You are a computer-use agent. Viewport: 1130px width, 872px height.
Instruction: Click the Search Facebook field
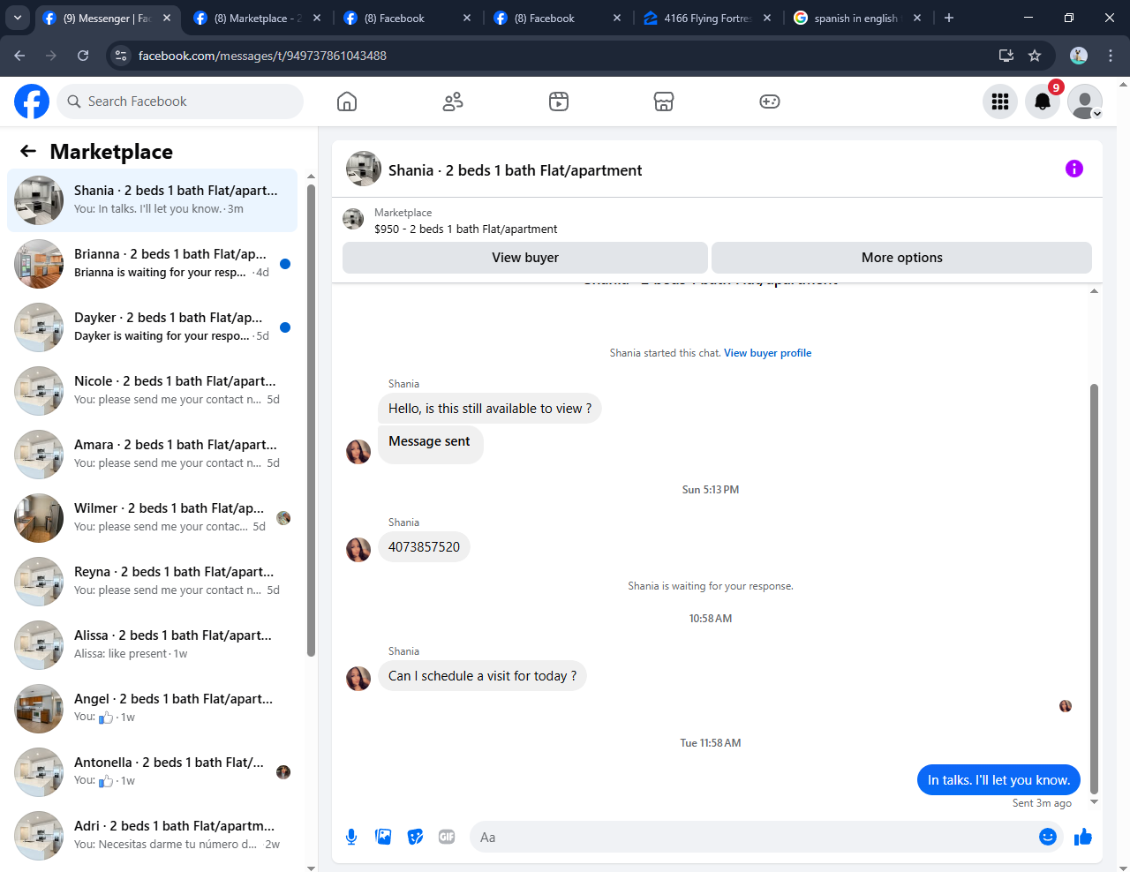[x=180, y=101]
